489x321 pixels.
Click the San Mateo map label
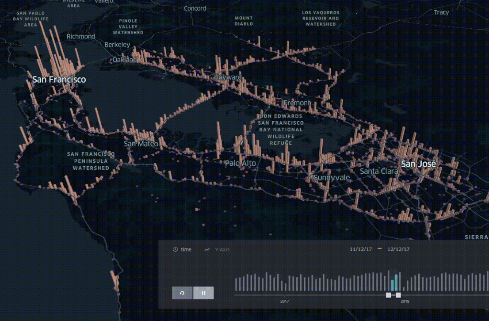click(x=141, y=144)
